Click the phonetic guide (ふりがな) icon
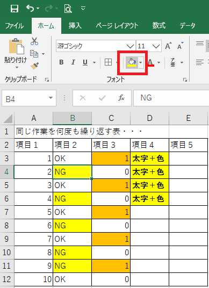The image size is (209, 288). click(x=173, y=62)
